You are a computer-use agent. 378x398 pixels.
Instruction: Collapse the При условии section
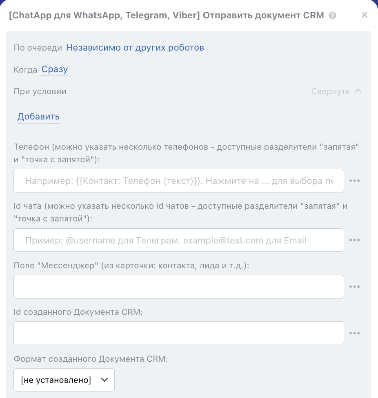point(330,91)
